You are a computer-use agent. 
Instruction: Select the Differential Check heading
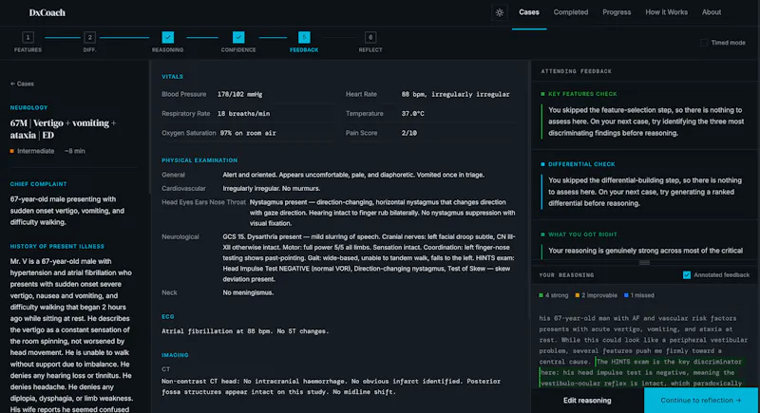pos(581,164)
